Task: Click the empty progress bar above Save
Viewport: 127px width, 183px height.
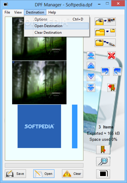Action: pos(44,166)
